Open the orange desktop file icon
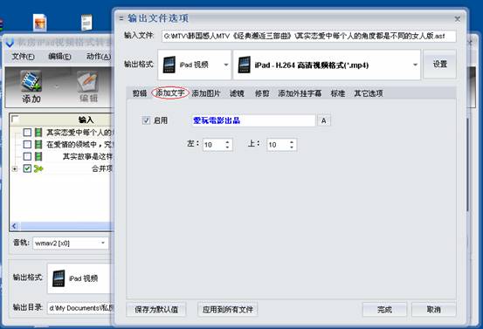The height and width of the screenshot is (329, 483). pos(40,23)
